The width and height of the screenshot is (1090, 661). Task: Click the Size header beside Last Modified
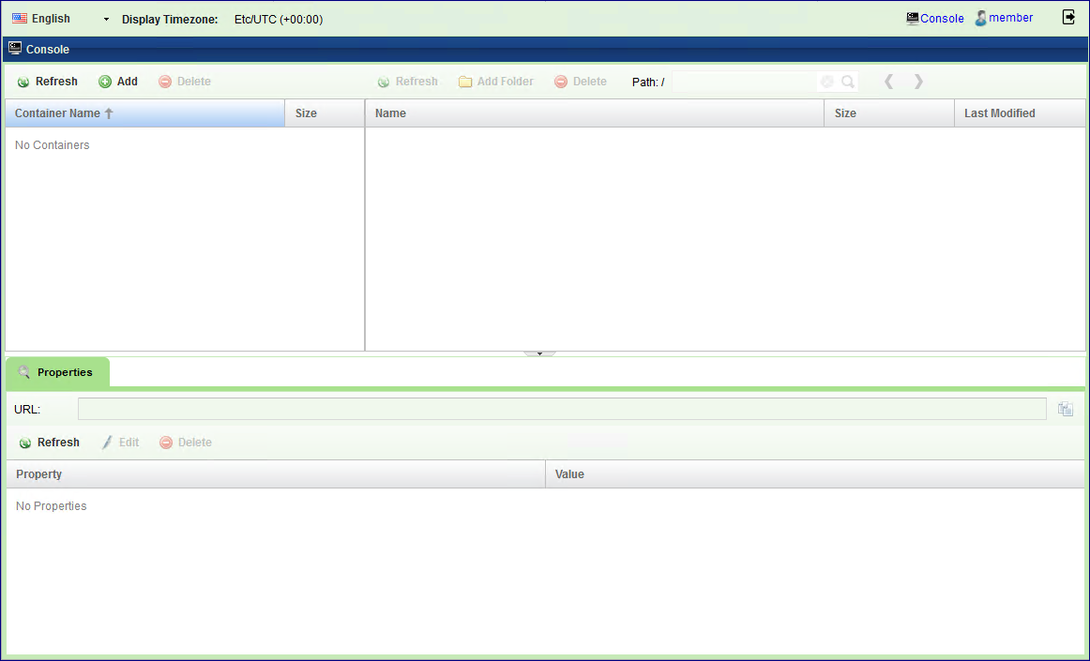coord(889,113)
